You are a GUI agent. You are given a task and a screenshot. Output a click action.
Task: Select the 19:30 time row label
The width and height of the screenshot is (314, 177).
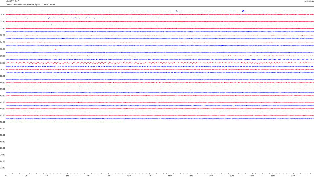tap(2, 142)
